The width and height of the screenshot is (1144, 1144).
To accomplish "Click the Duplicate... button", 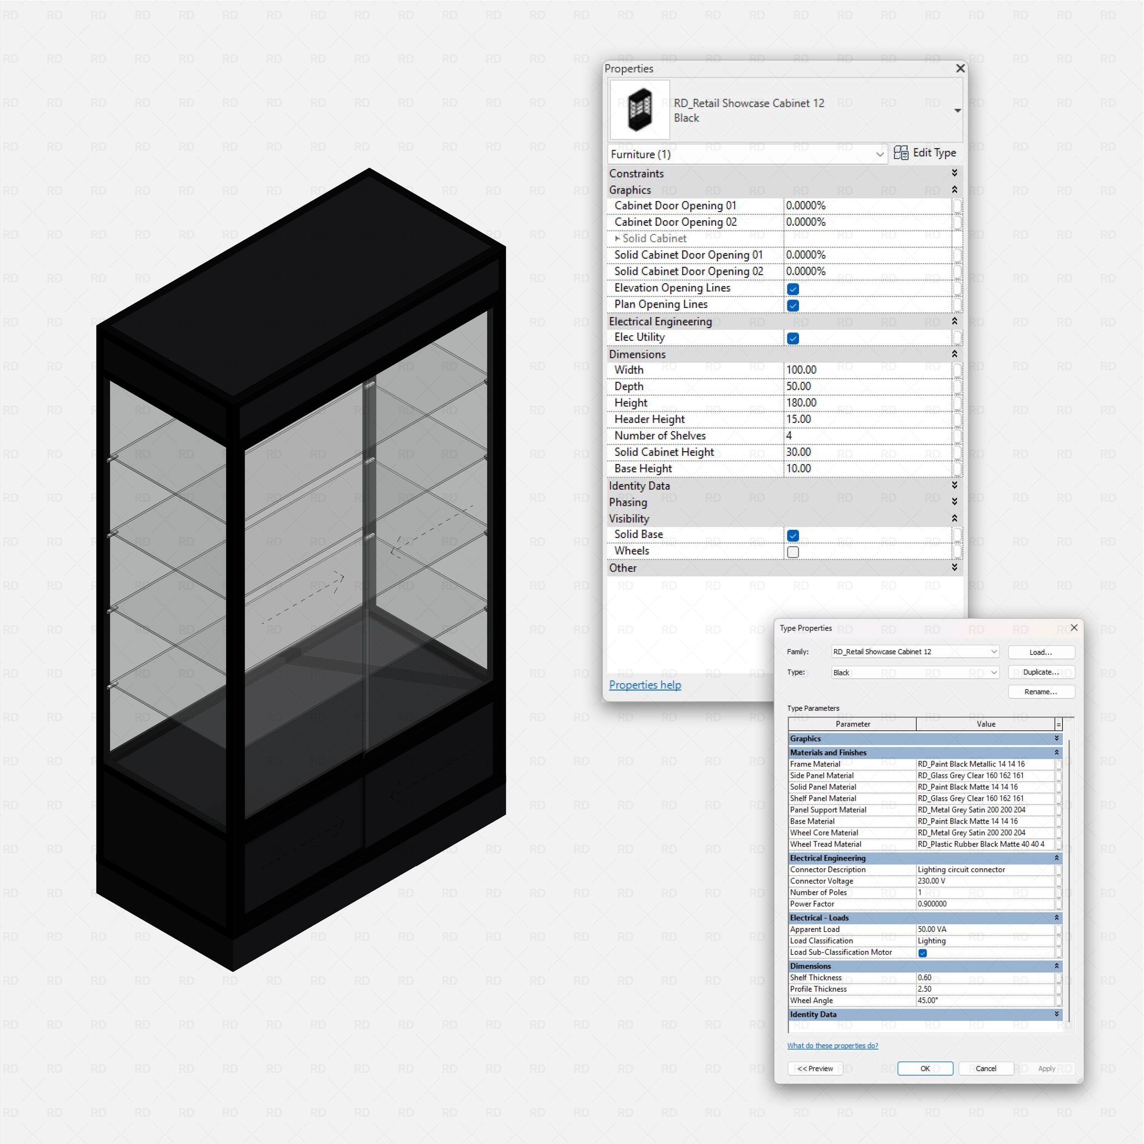I will 1041,672.
